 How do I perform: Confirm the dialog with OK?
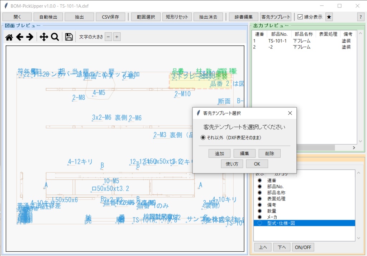tap(257, 164)
